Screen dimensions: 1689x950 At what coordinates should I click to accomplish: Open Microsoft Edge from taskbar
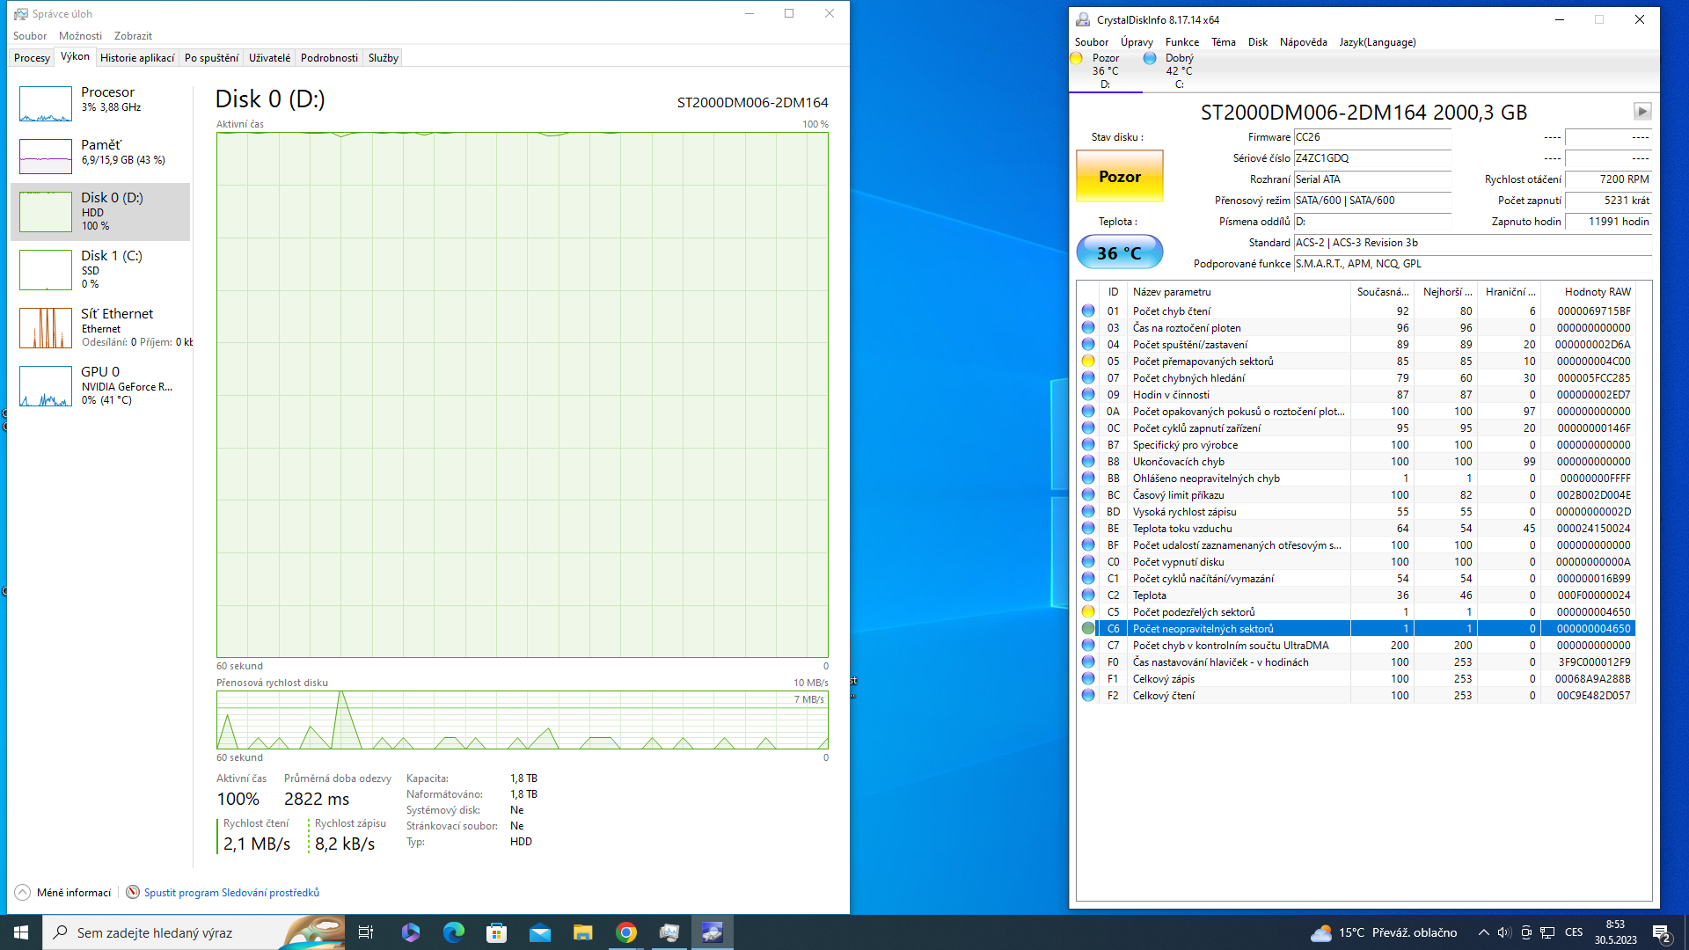click(454, 932)
